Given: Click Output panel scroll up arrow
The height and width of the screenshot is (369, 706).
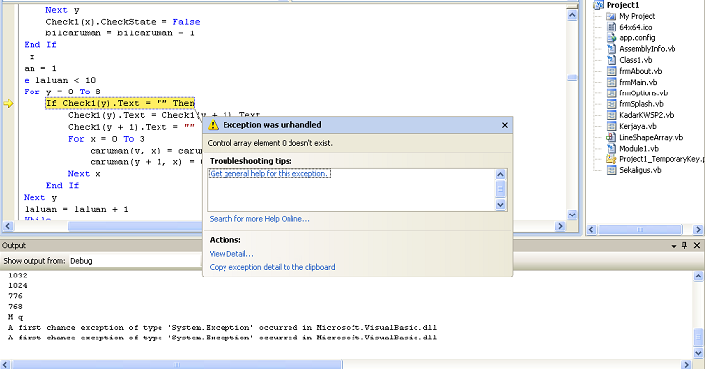Looking at the screenshot, I should click(x=699, y=276).
